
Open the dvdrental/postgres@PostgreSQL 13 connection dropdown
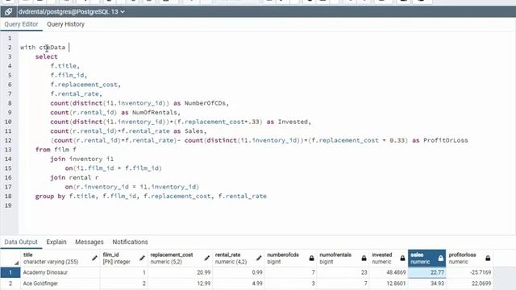pos(72,12)
